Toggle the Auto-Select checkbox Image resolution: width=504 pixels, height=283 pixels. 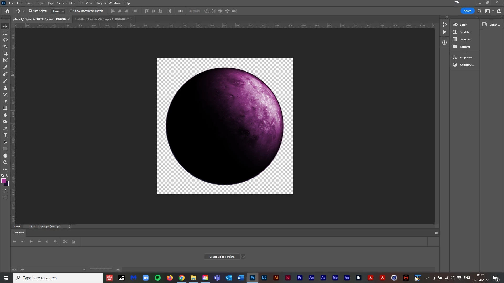[30, 11]
